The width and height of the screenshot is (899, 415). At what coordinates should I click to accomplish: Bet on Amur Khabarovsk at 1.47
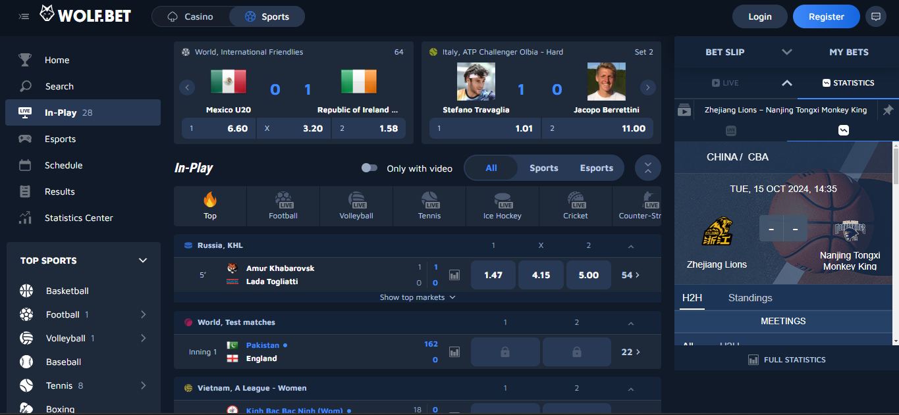point(493,275)
